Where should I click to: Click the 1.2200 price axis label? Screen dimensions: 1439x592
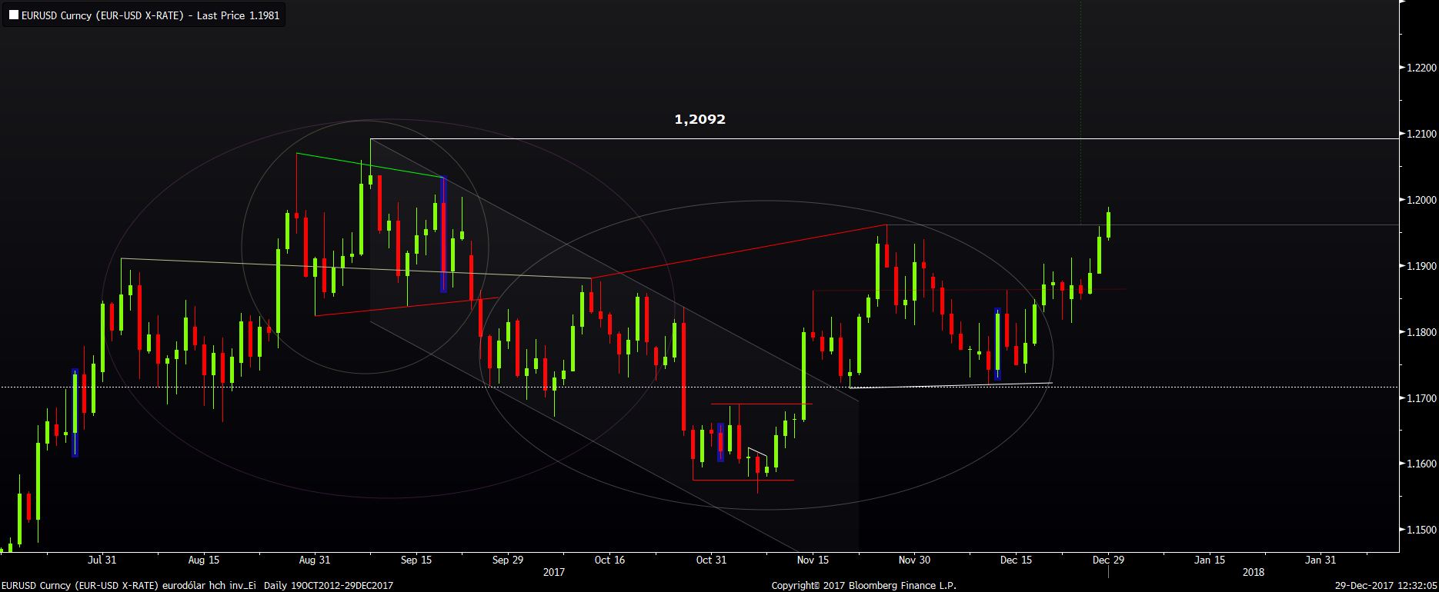pos(1421,68)
